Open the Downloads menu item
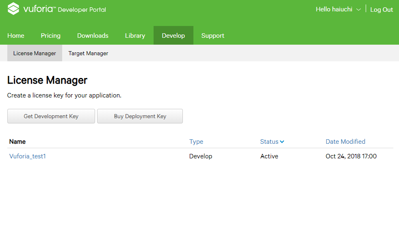The height and width of the screenshot is (242, 399). 93,36
